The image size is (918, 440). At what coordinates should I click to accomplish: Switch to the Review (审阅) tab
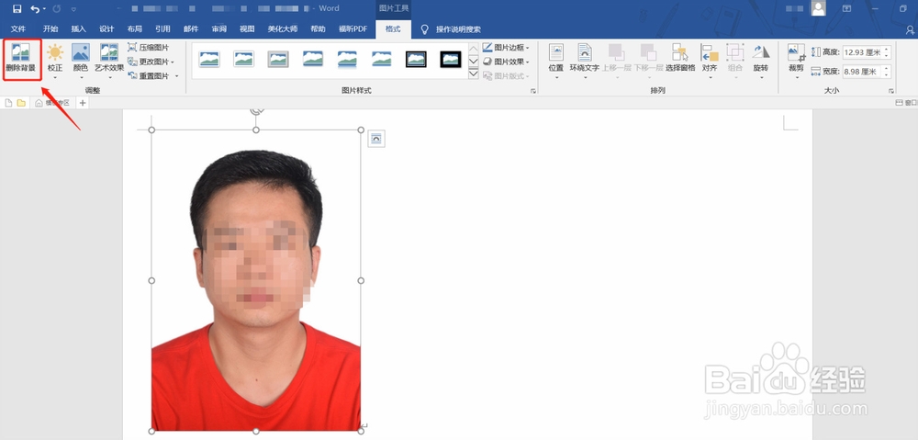tap(219, 28)
